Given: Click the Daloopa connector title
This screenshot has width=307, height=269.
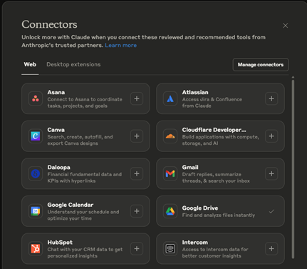Looking at the screenshot, I should point(58,167).
